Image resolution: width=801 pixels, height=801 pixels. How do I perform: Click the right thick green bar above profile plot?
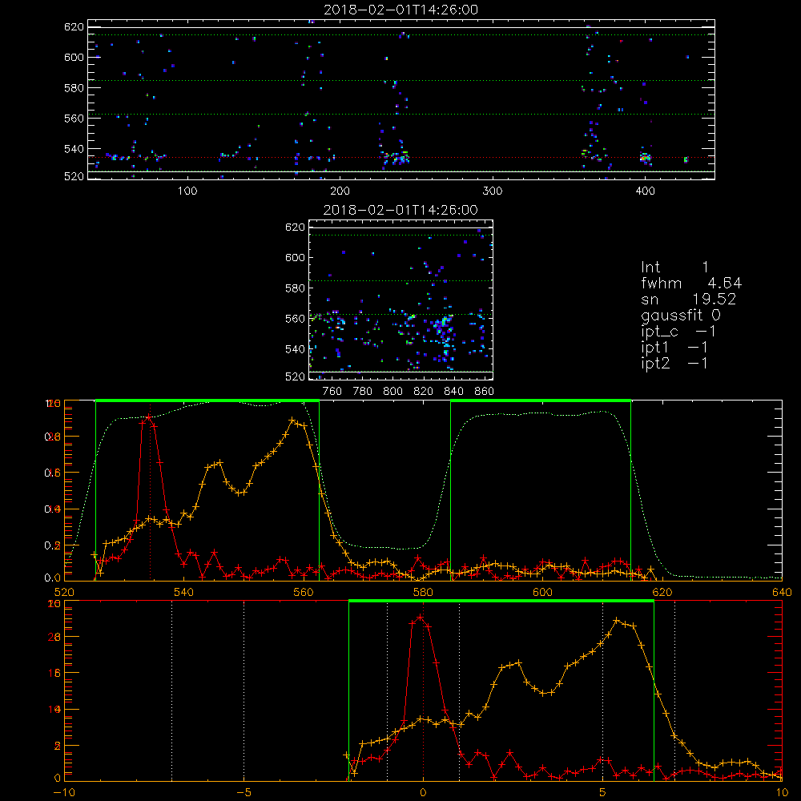point(541,400)
